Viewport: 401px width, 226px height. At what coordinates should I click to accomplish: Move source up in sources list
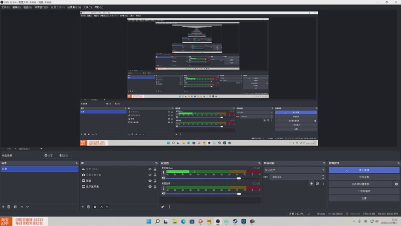coord(102,207)
